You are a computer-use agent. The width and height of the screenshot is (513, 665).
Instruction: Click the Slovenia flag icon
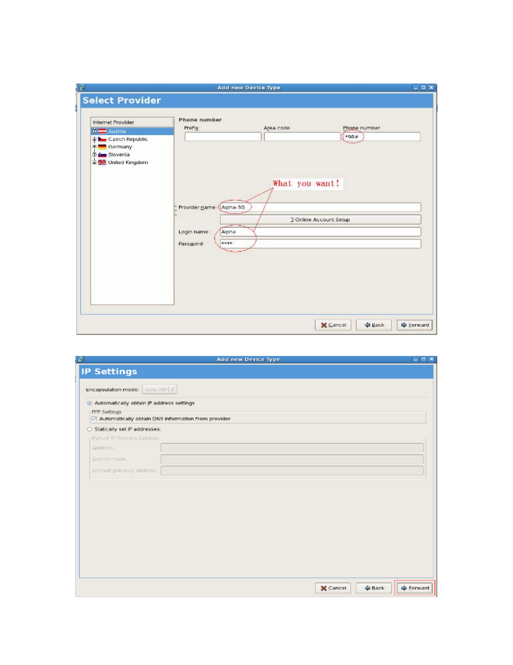point(102,155)
